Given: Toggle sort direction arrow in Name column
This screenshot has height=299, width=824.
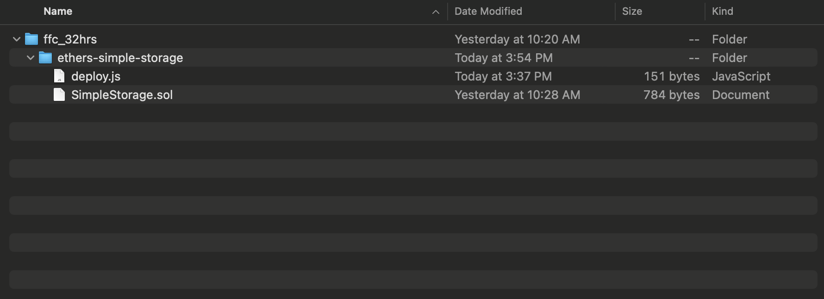Looking at the screenshot, I should 436,12.
